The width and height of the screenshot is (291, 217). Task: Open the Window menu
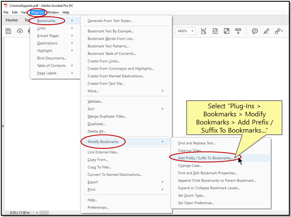pos(53,12)
